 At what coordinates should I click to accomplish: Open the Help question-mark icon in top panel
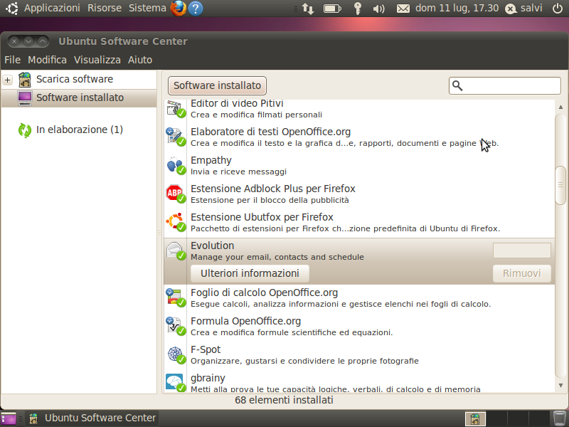(x=196, y=9)
